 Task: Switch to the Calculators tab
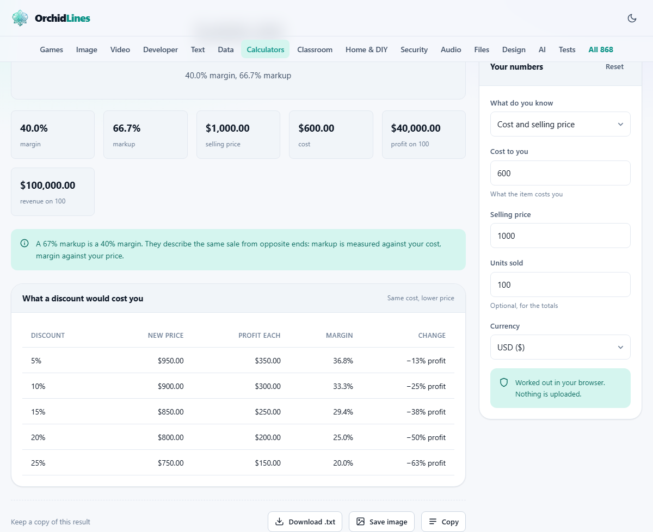pyautogui.click(x=266, y=50)
